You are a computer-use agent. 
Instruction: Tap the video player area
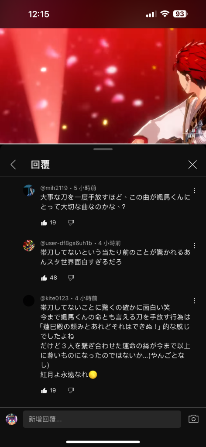pyautogui.click(x=103, y=86)
